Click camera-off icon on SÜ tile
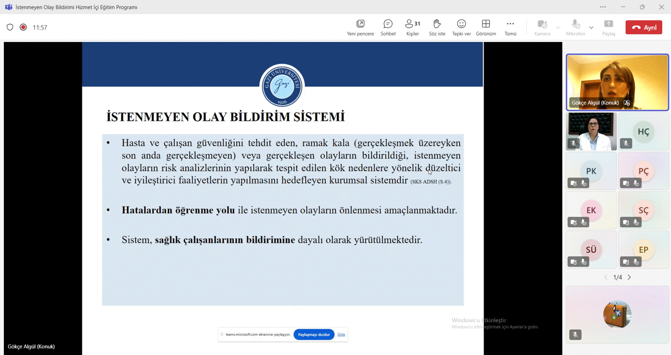The image size is (671, 355). click(x=573, y=262)
